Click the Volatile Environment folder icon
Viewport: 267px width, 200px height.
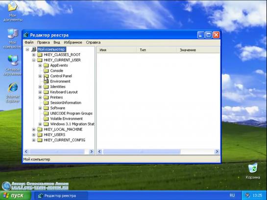[x=46, y=118]
